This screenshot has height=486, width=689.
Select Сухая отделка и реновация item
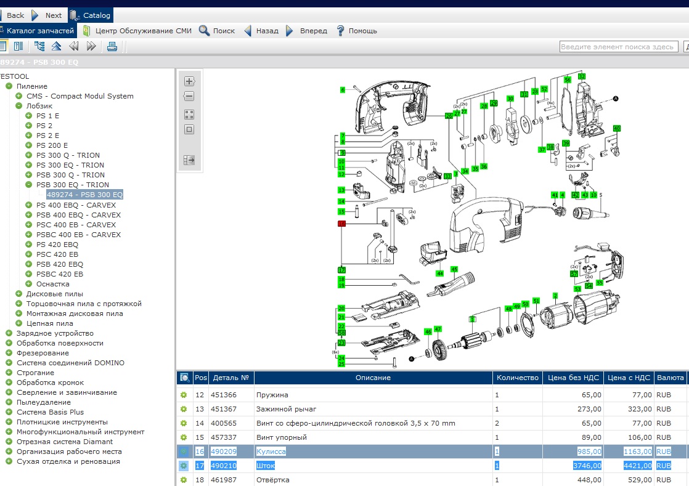click(68, 461)
